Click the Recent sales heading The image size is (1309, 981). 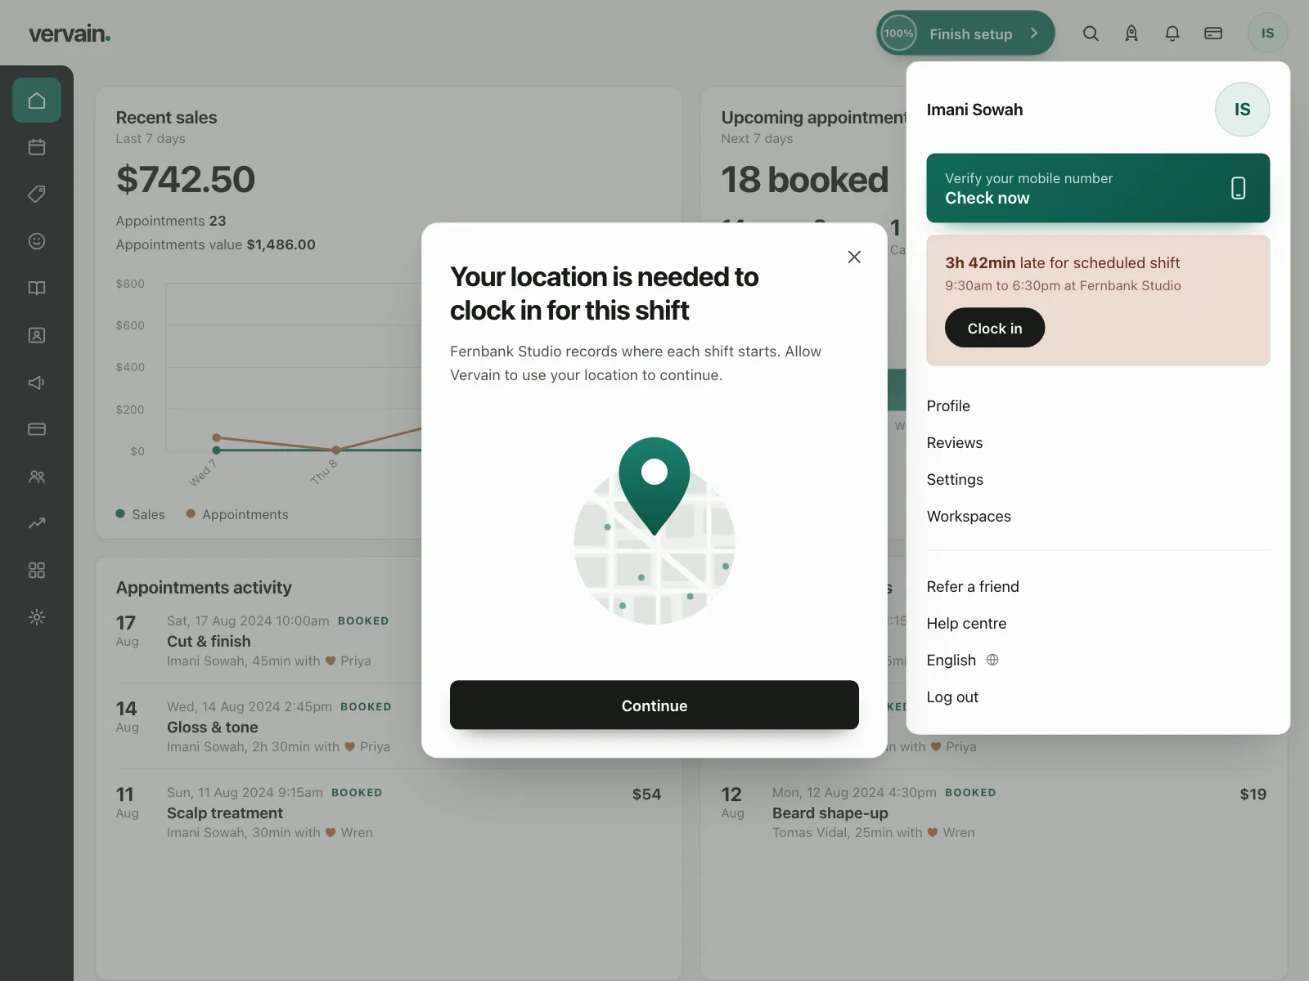pos(166,118)
